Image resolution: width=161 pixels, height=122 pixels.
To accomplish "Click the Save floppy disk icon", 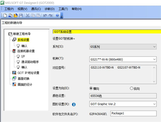I will click(x=21, y=15).
